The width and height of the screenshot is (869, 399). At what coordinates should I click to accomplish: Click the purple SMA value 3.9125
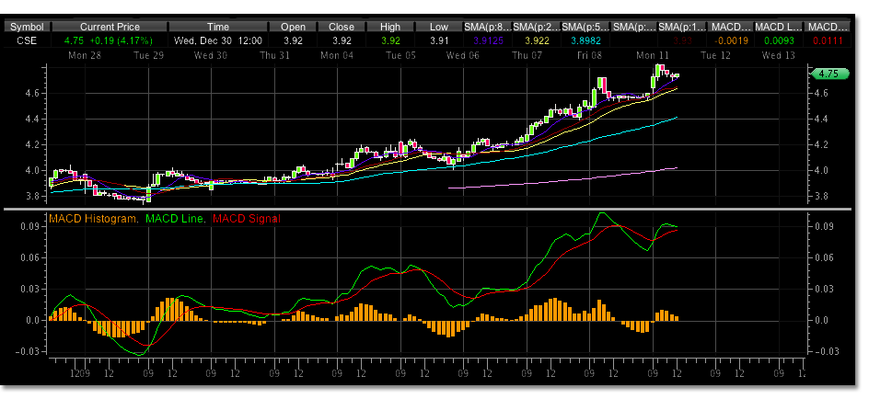[x=487, y=40]
